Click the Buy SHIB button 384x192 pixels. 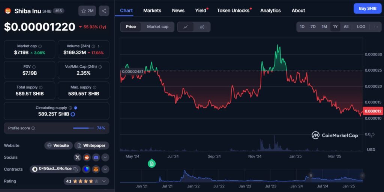367,9
